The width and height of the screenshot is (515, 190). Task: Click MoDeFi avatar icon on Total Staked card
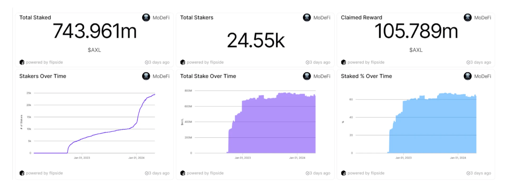146,18
